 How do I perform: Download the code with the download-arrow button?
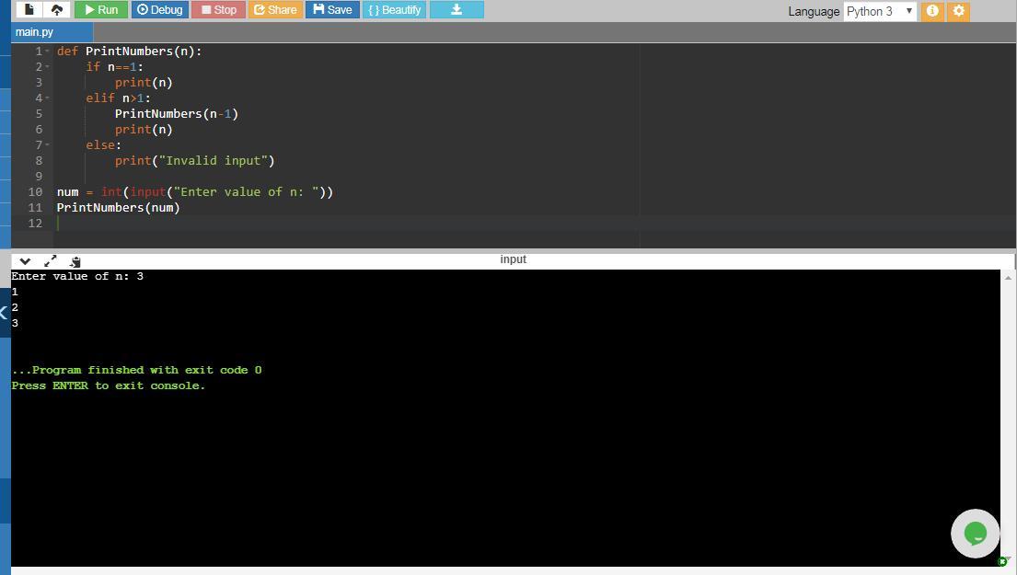click(456, 10)
